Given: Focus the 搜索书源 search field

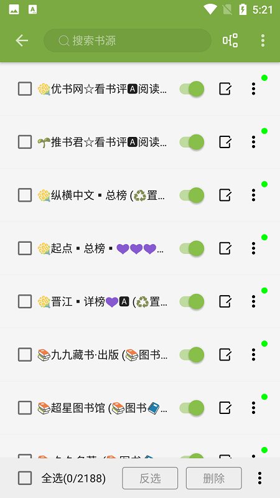Looking at the screenshot, I should (x=128, y=40).
